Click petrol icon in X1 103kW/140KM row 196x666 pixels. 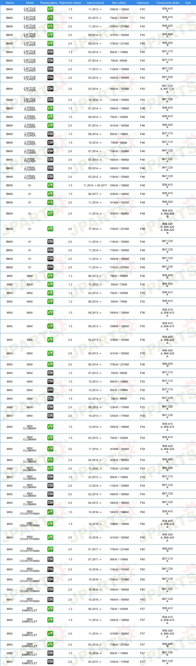coord(50,194)
